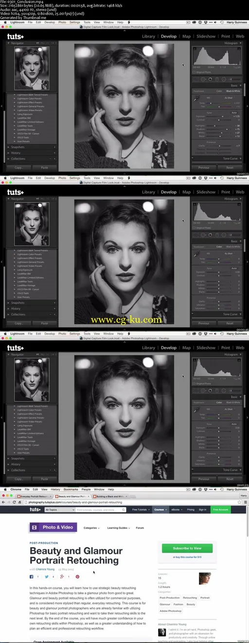Click the Reset button in the 00:00:23 frame
The image size is (249, 643).
point(230,167)
